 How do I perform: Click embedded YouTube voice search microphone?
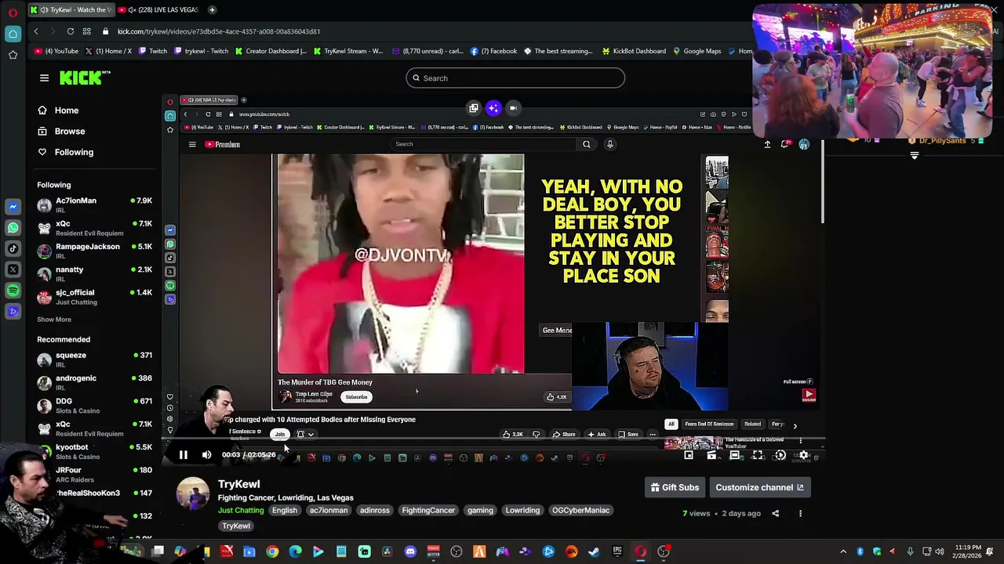(x=609, y=144)
